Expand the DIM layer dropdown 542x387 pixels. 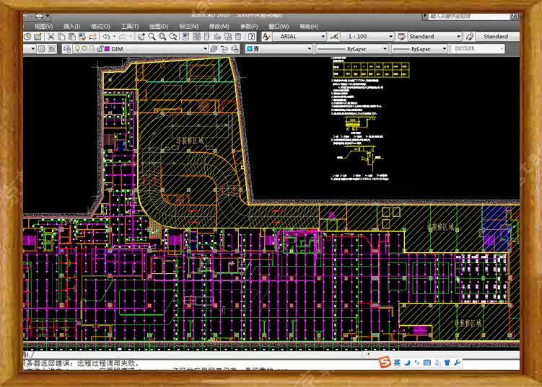click(204, 49)
